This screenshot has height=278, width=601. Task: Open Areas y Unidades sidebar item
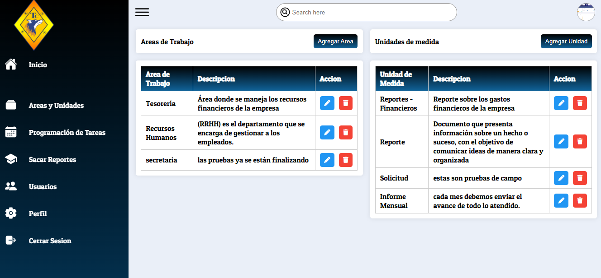click(56, 106)
